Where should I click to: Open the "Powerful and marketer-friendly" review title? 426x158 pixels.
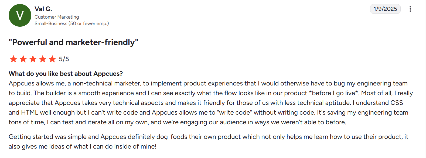[73, 42]
